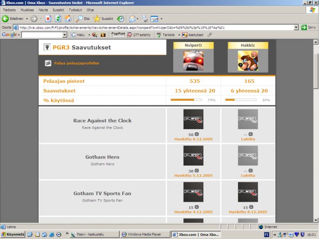319x239 pixels.
Task: Click Google toolbar search site icon
Action: (95, 35)
